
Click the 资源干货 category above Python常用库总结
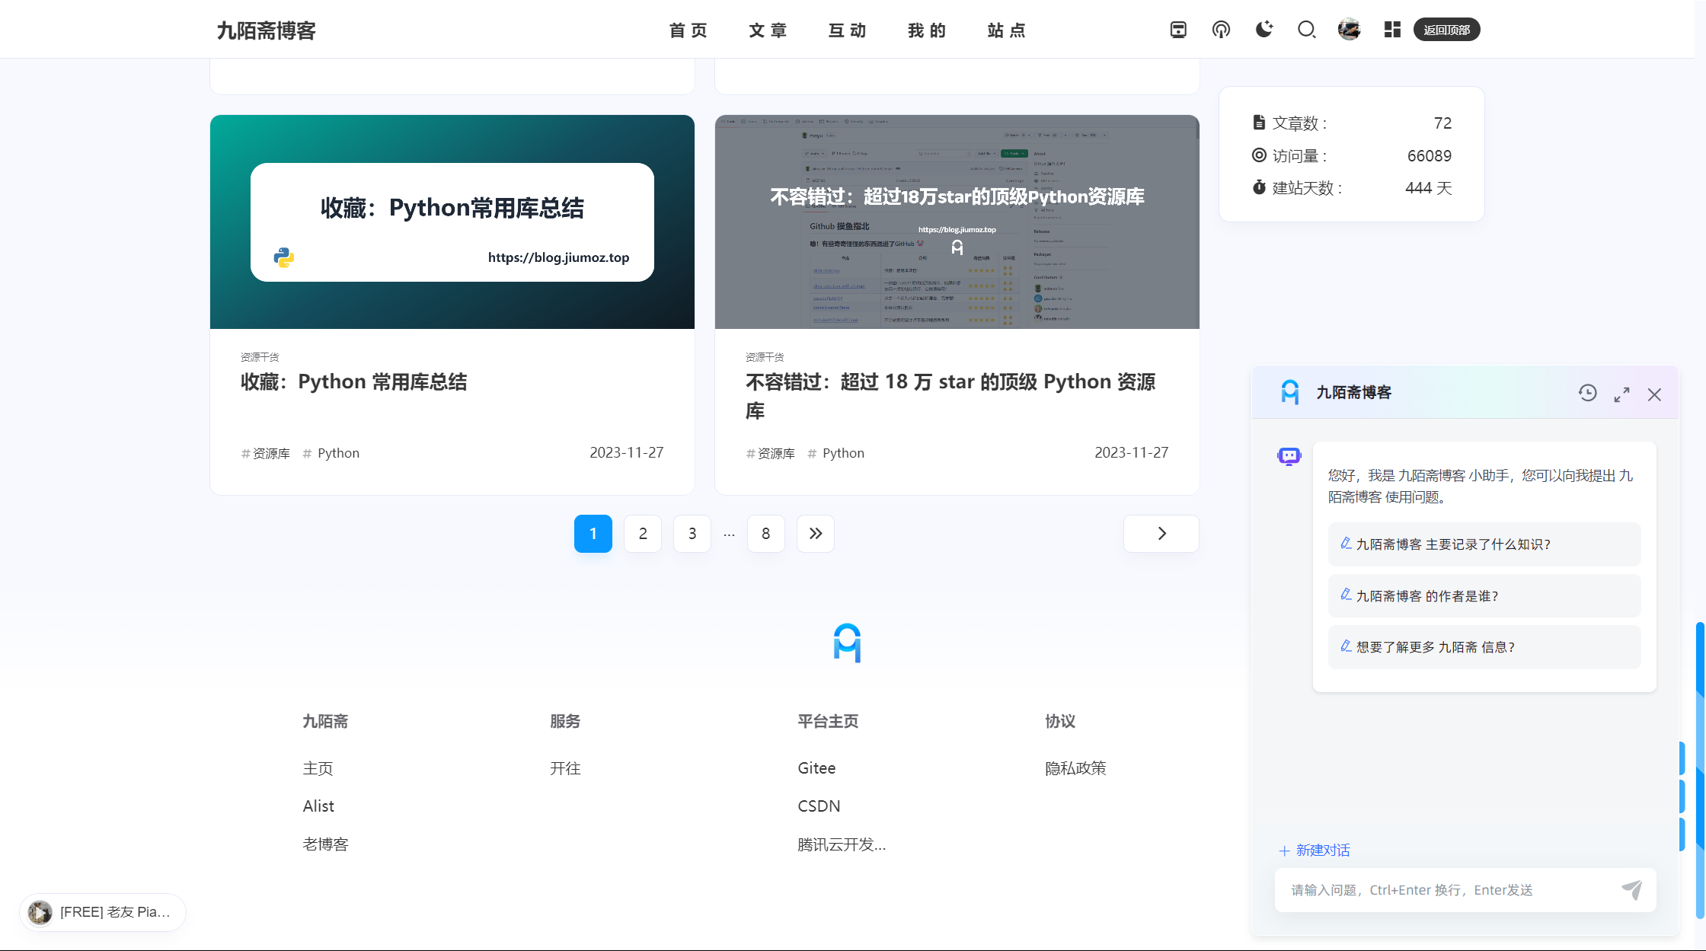click(260, 357)
